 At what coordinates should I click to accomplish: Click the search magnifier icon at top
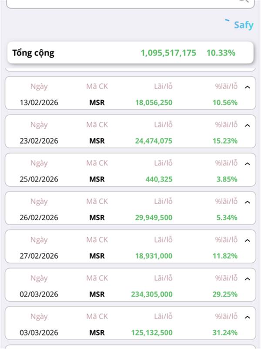[243, 1]
